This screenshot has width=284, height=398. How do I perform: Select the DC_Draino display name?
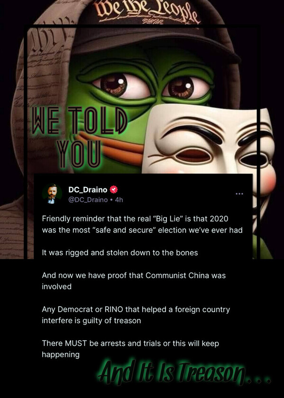(x=88, y=190)
